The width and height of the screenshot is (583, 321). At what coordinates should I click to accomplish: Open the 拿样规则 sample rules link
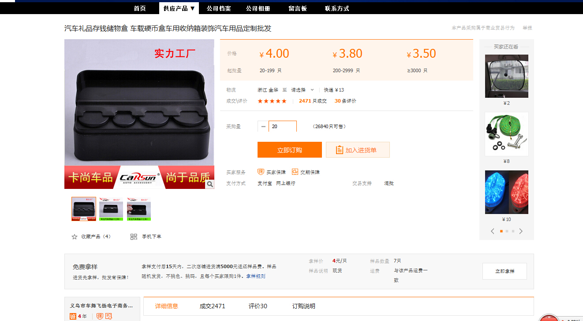(x=256, y=276)
